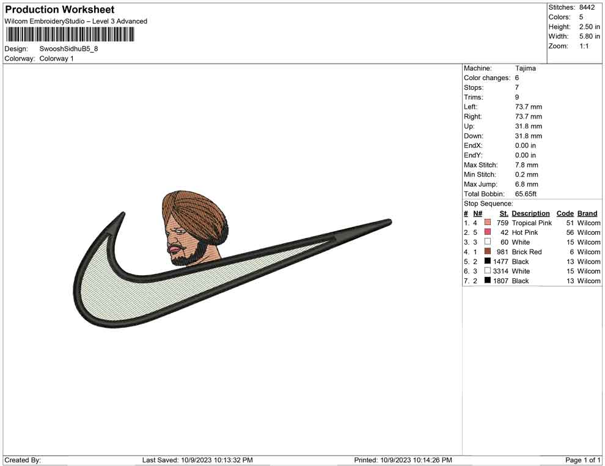Click the Zoom value '1:1'
Screen dimensions: 605x466
pyautogui.click(x=584, y=46)
